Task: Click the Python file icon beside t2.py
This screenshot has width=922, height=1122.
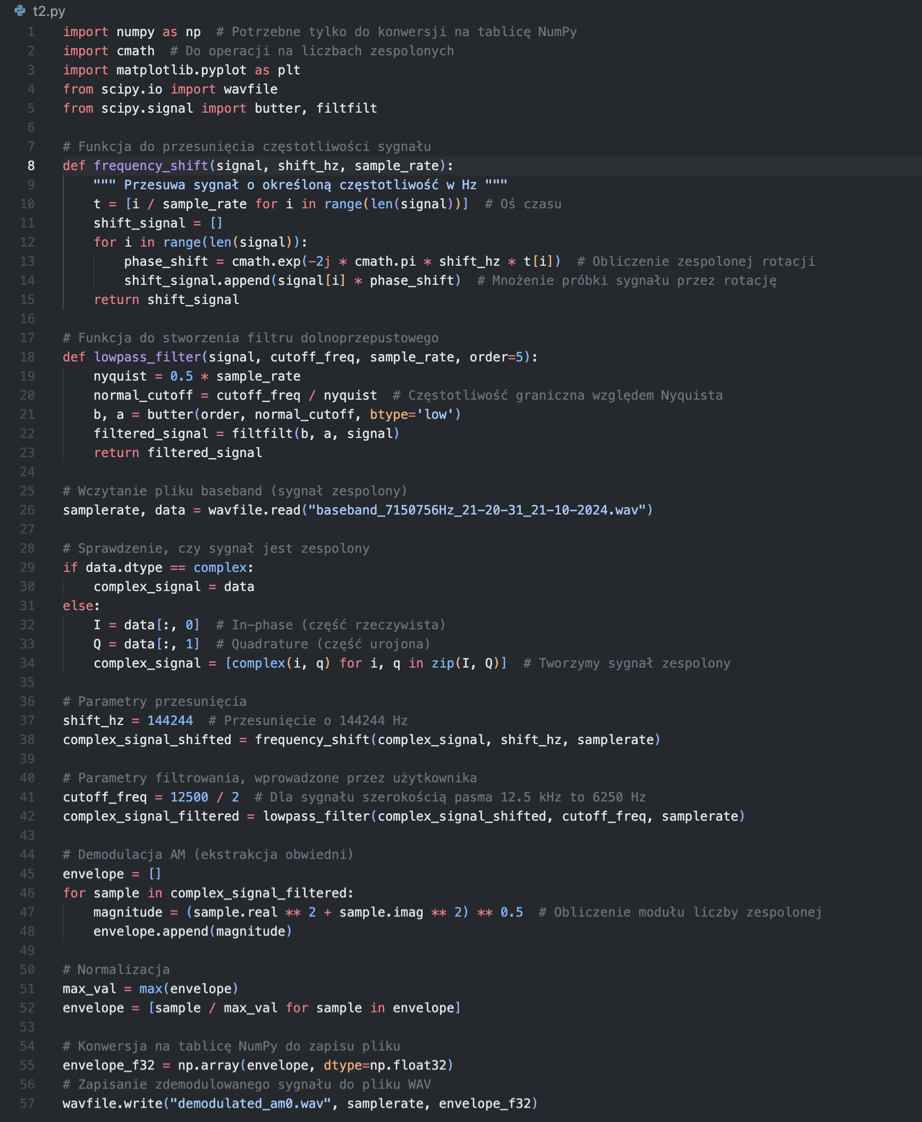Action: 20,11
